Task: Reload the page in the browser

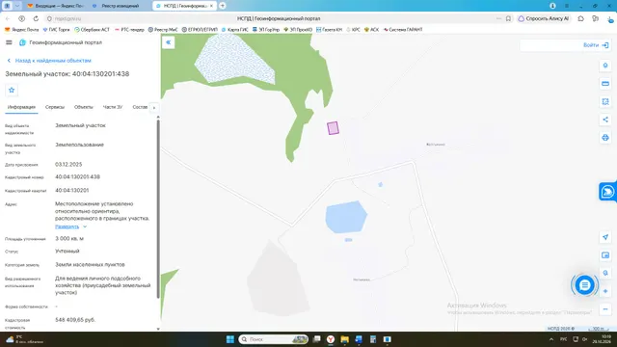Action: coord(36,18)
